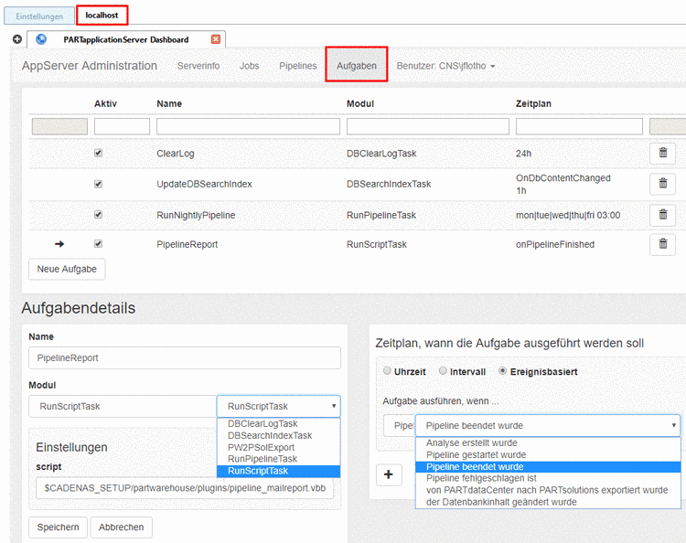This screenshot has width=686, height=543.
Task: Click the Speichern button
Action: click(x=59, y=527)
